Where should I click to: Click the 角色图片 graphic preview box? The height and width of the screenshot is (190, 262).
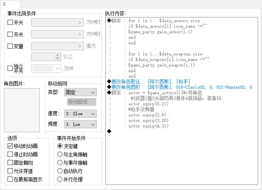22,110
